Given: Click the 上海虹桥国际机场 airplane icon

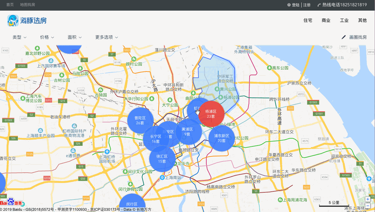Looking at the screenshot, I should click(107, 151).
